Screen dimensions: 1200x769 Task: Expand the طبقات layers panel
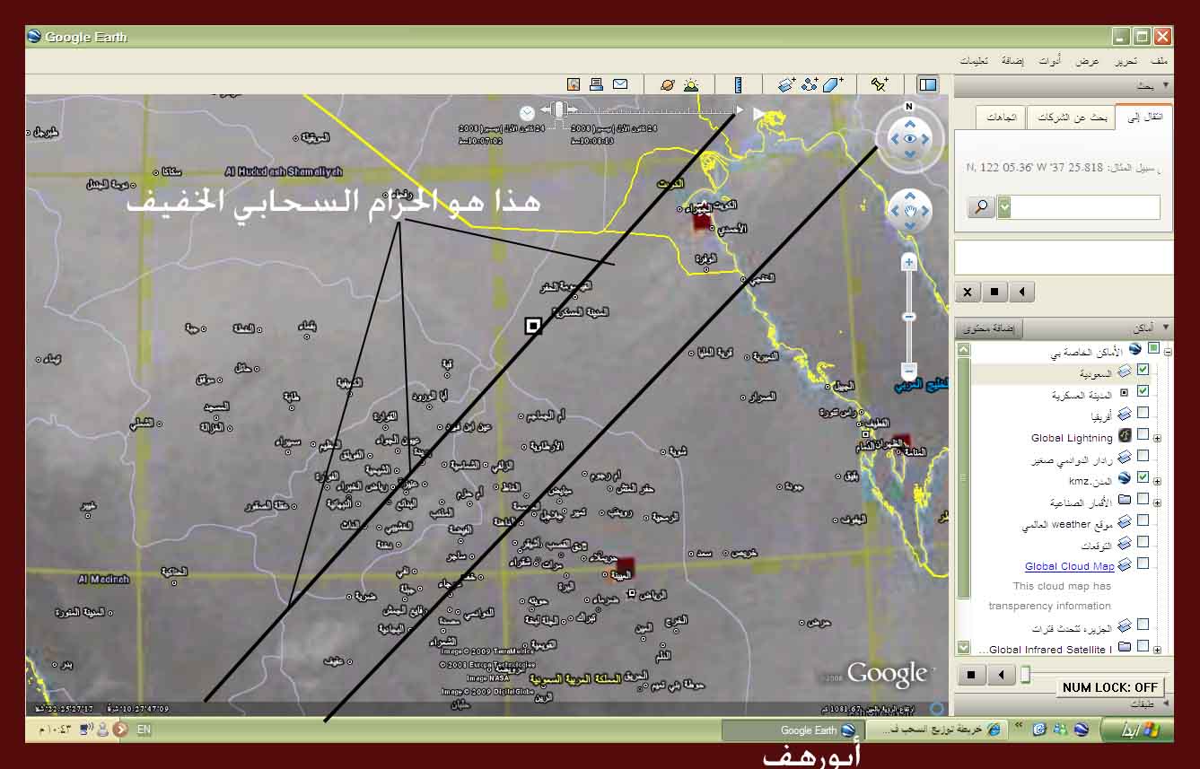pos(1165,704)
